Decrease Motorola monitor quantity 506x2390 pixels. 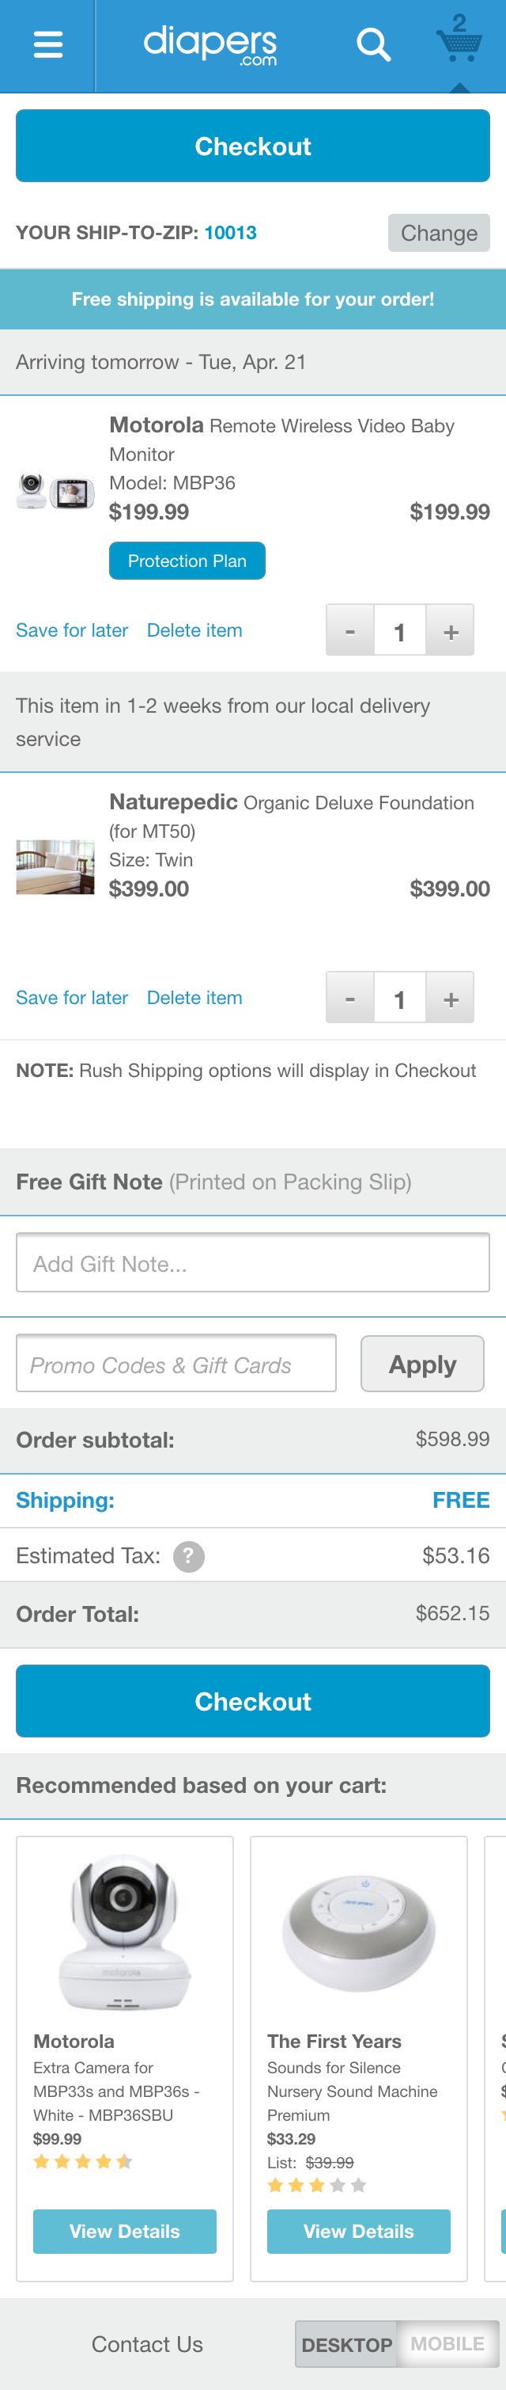pyautogui.click(x=350, y=631)
